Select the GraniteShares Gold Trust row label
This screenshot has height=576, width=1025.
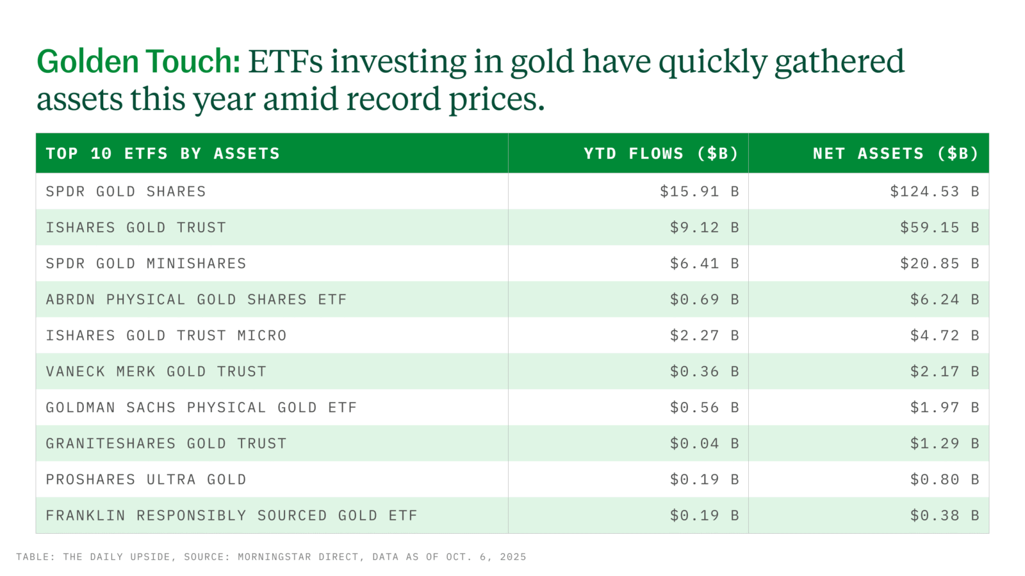tap(166, 444)
